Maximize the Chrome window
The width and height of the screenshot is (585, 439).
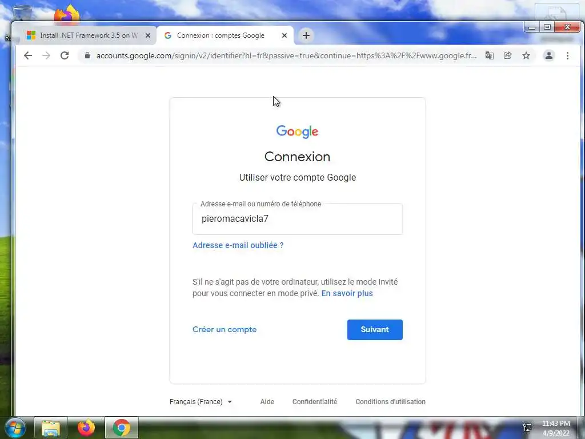[x=547, y=27]
